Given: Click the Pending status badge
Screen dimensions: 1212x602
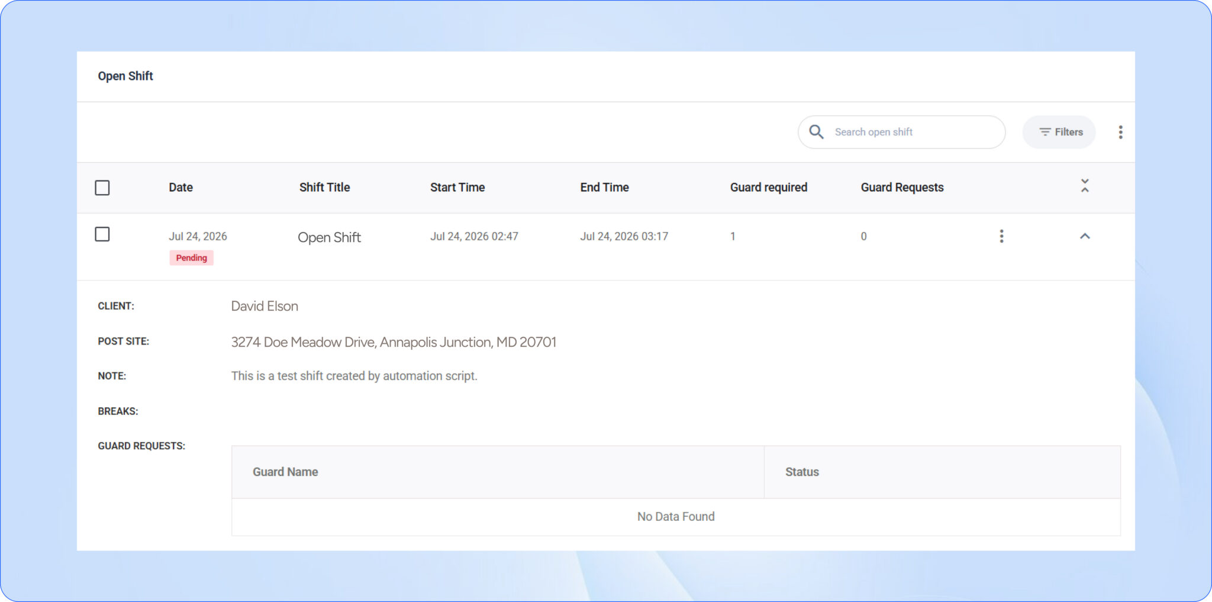Looking at the screenshot, I should click(191, 258).
